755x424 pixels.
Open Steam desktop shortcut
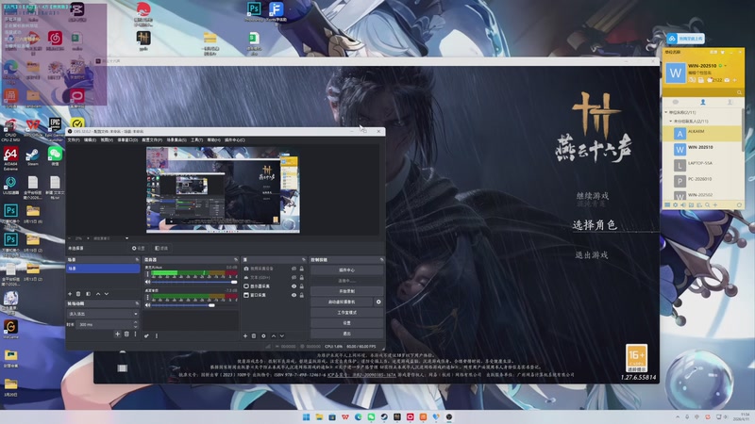[x=32, y=157]
